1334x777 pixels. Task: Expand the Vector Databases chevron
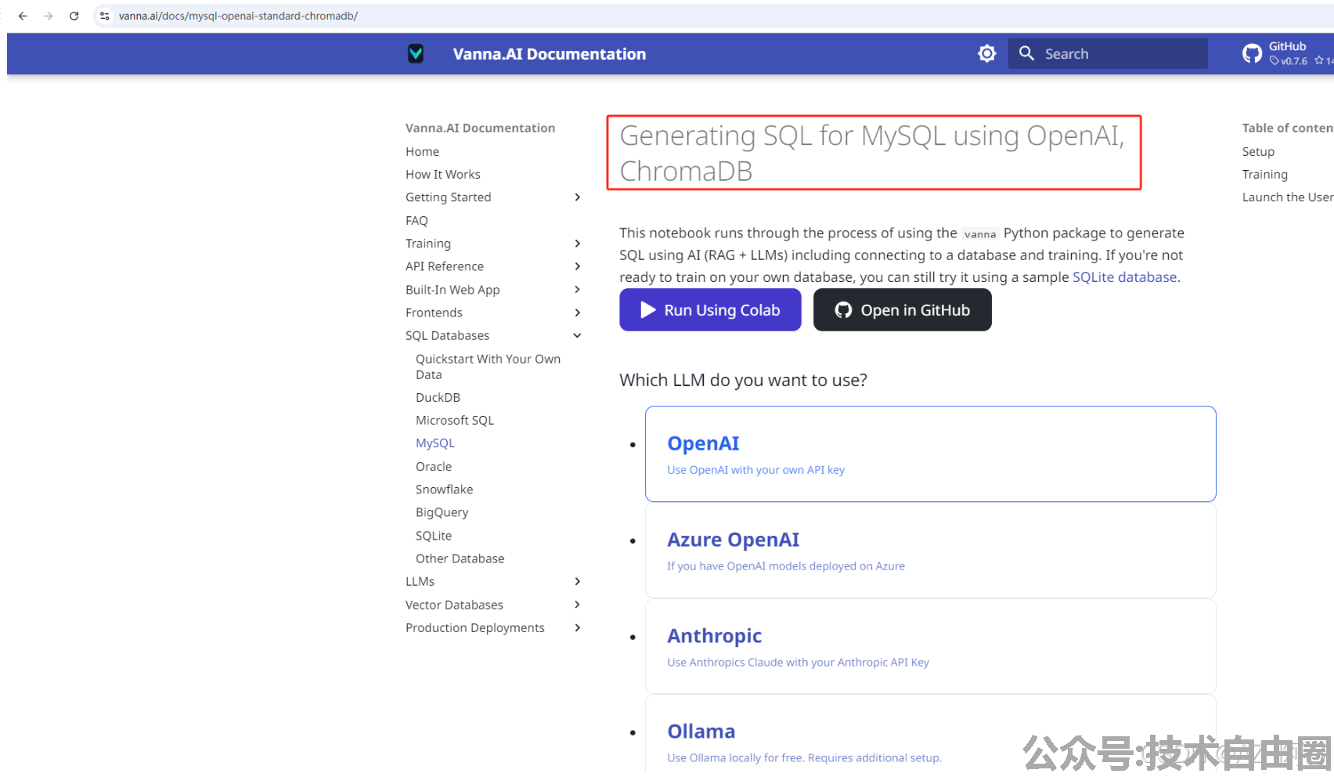click(578, 605)
